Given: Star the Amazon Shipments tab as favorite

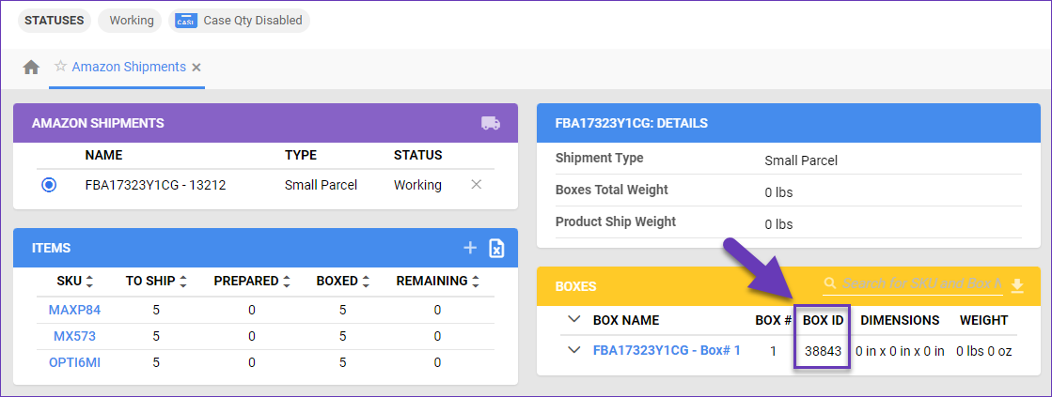Looking at the screenshot, I should pyautogui.click(x=60, y=67).
